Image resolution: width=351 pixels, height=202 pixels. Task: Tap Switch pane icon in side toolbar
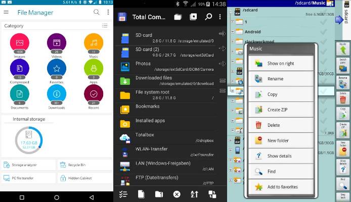click(x=343, y=66)
